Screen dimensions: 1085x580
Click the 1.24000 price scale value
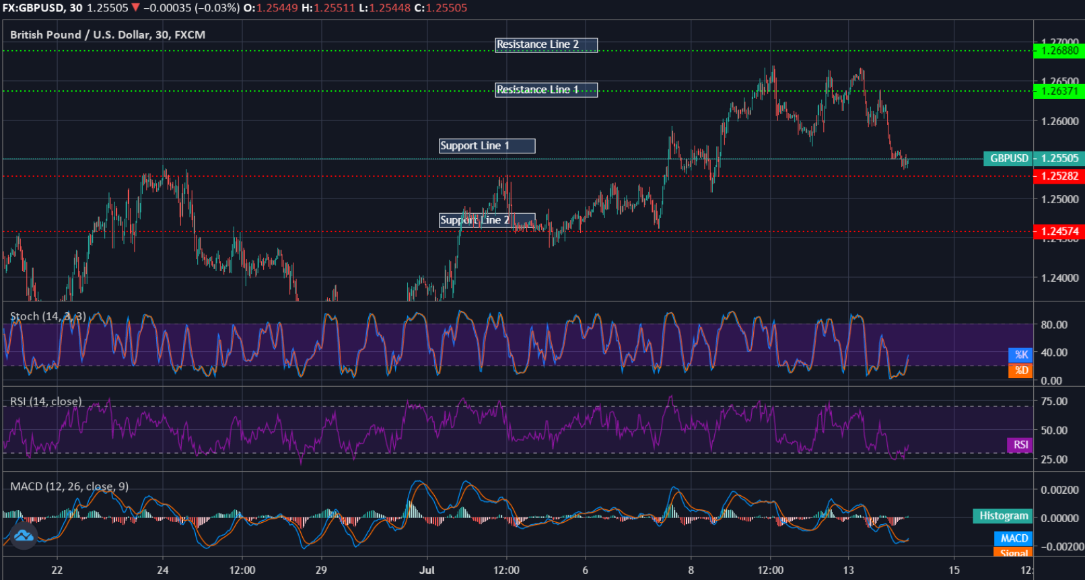pyautogui.click(x=1059, y=278)
